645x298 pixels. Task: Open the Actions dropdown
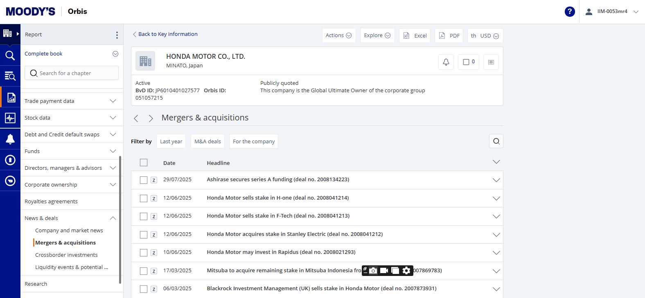[338, 36]
